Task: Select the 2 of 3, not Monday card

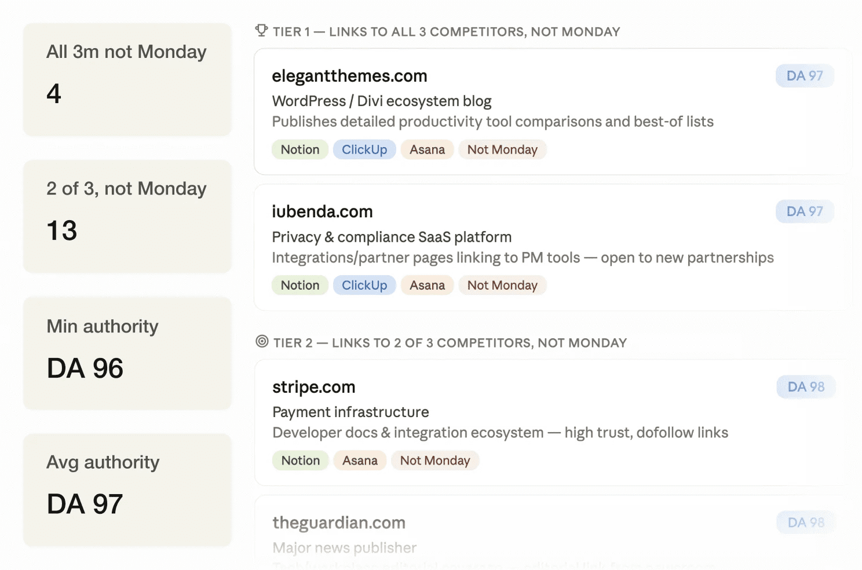Action: [127, 216]
